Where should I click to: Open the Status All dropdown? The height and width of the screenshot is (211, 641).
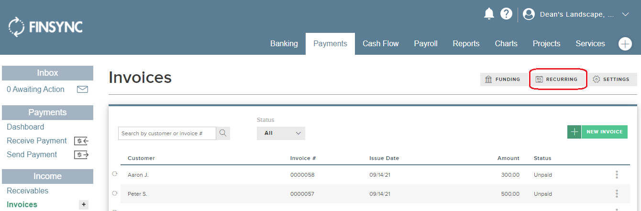point(281,133)
